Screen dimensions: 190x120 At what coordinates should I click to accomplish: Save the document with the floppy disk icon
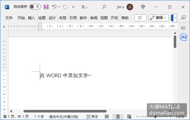point(46,7)
